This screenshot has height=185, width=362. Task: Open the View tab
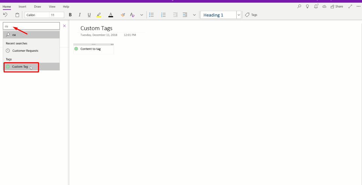pos(52,7)
